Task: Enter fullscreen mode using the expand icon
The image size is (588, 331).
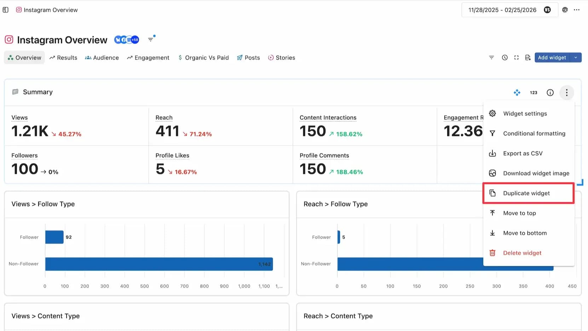Action: tap(516, 58)
